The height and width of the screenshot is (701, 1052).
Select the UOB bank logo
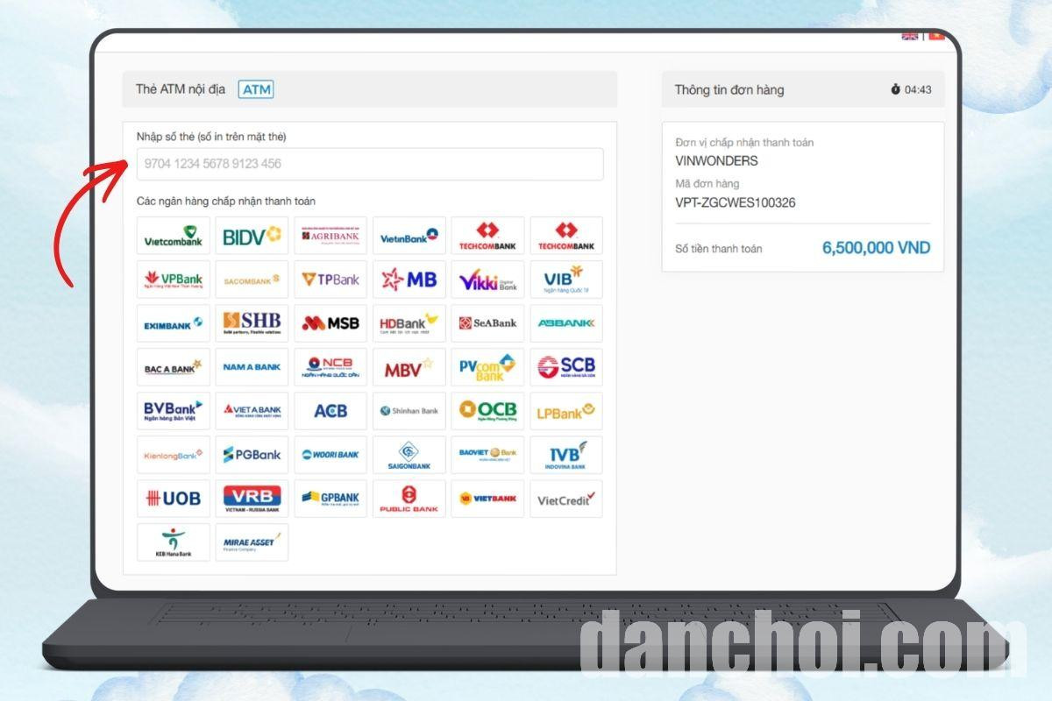click(174, 499)
